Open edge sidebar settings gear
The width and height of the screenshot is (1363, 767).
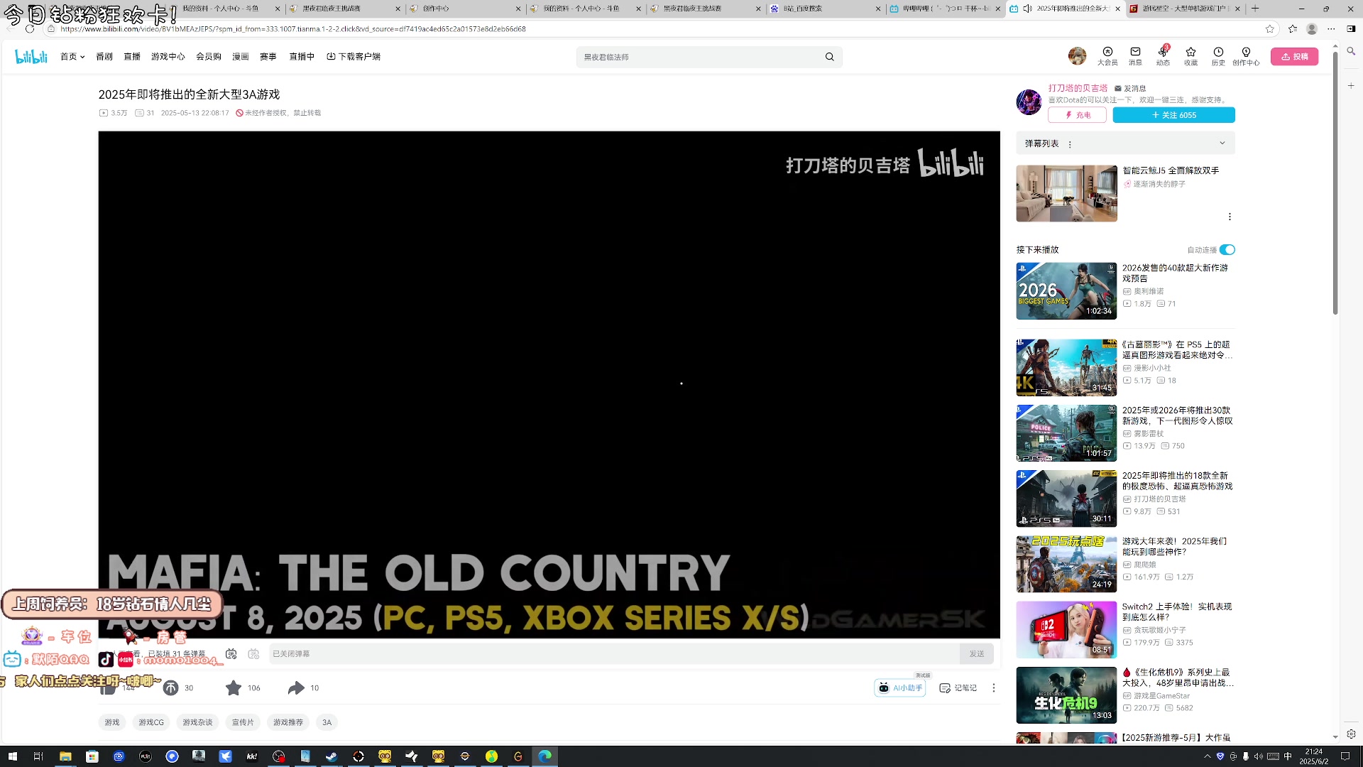point(1351,734)
